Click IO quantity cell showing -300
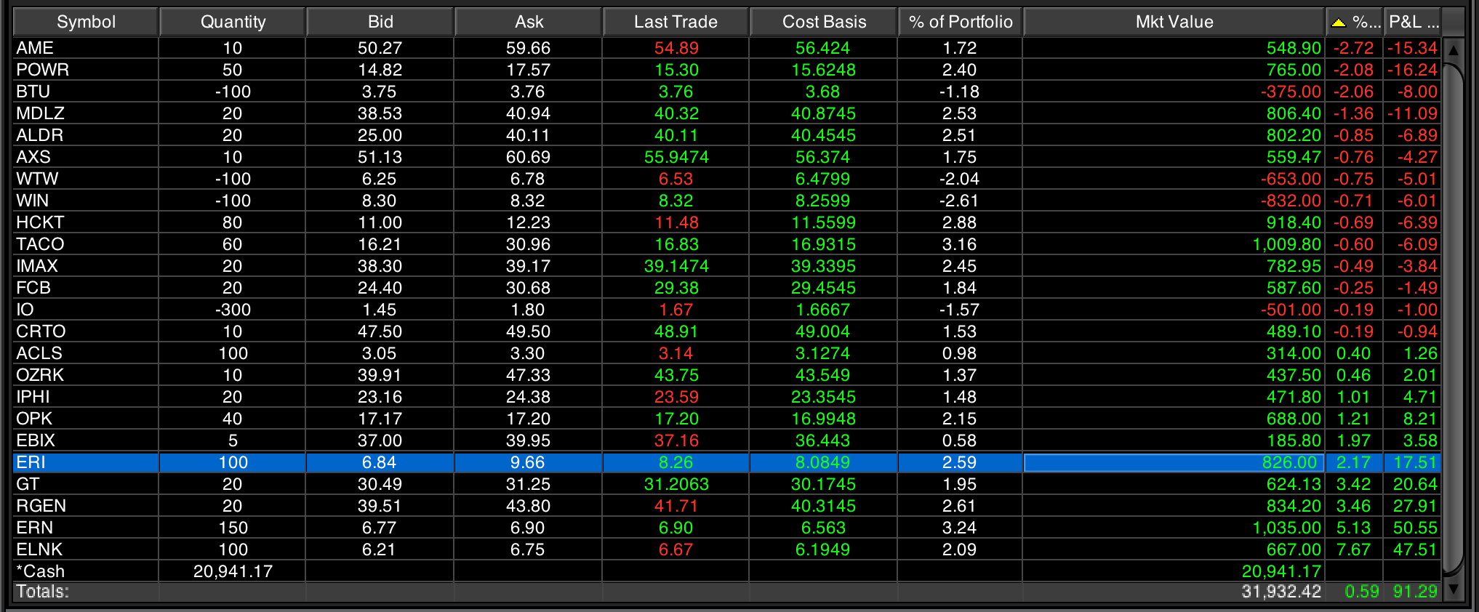This screenshot has height=612, width=1479. pyautogui.click(x=233, y=310)
